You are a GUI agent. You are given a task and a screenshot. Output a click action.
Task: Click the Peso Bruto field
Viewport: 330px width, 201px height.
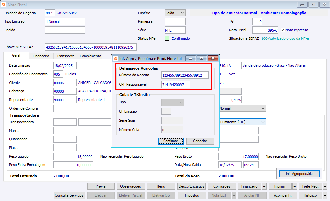coord(238,156)
